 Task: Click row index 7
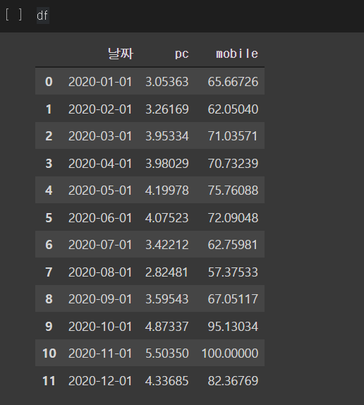coord(49,272)
